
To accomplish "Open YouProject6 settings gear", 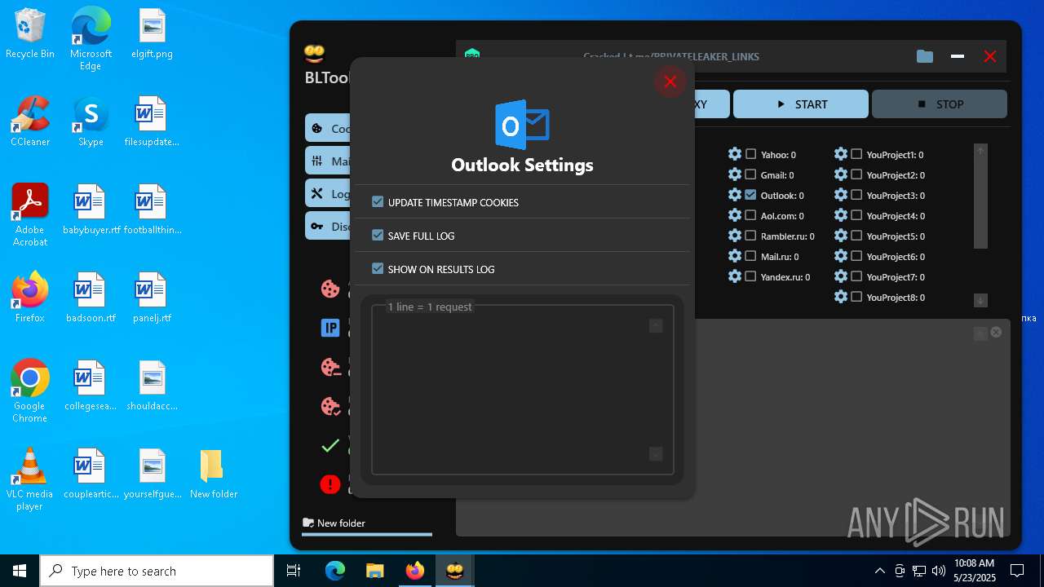I will [x=841, y=256].
